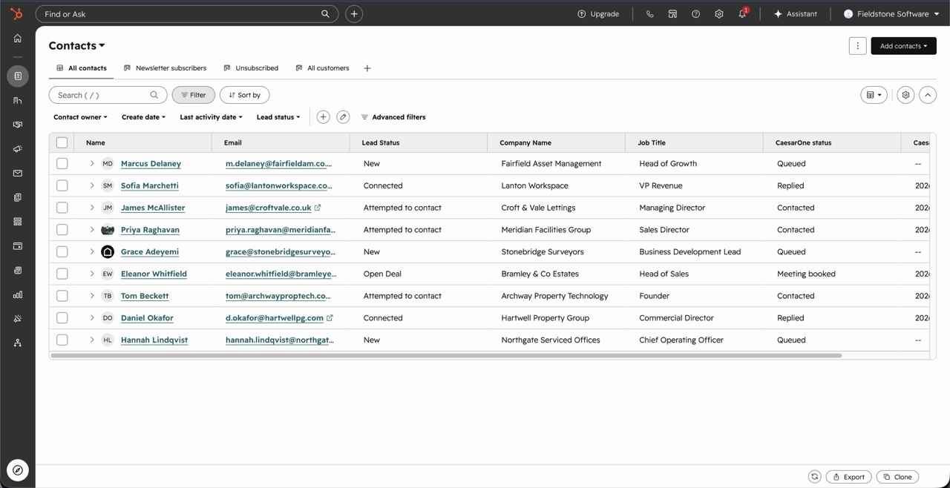950x488 pixels.
Task: Focus the contacts Search field
Action: 108,95
